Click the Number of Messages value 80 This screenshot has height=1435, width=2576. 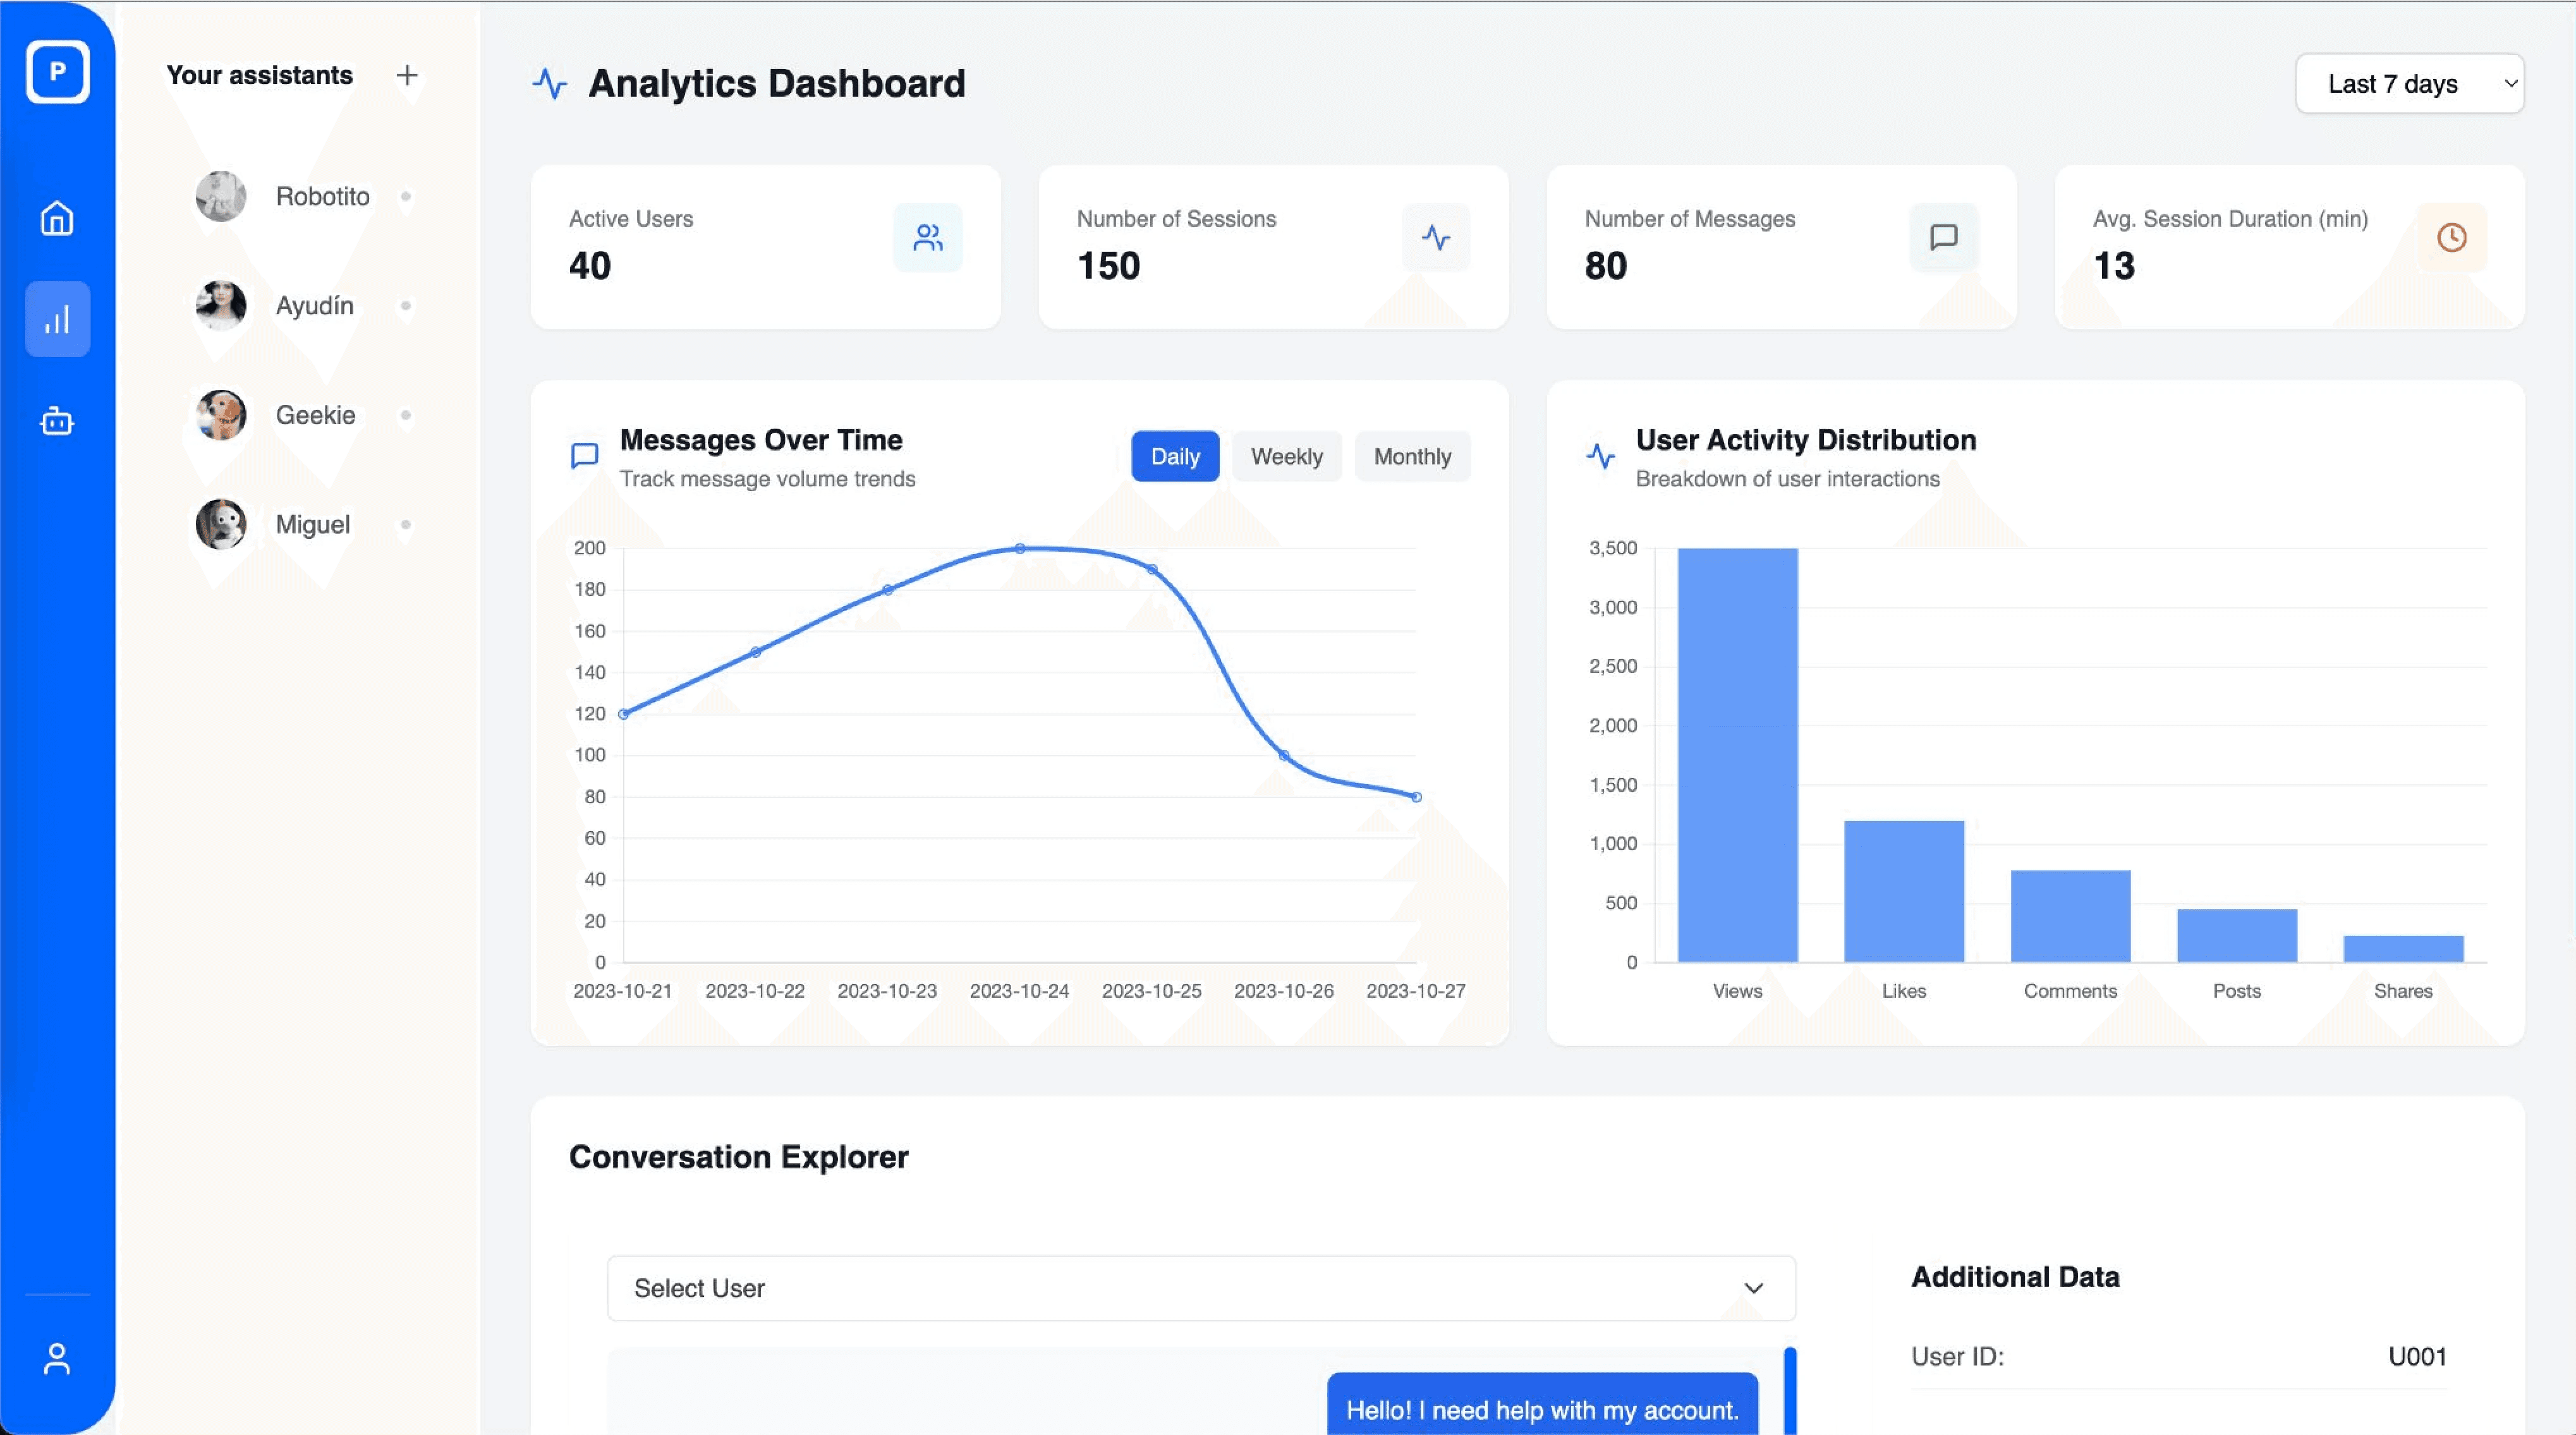click(x=1606, y=266)
